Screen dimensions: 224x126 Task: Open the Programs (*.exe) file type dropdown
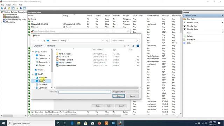click(125, 92)
